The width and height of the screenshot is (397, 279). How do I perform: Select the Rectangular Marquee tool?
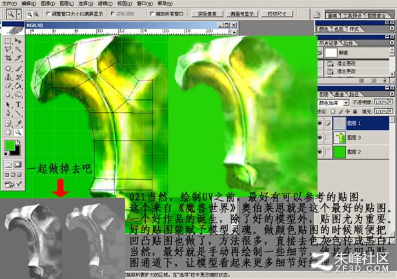coord(8,41)
